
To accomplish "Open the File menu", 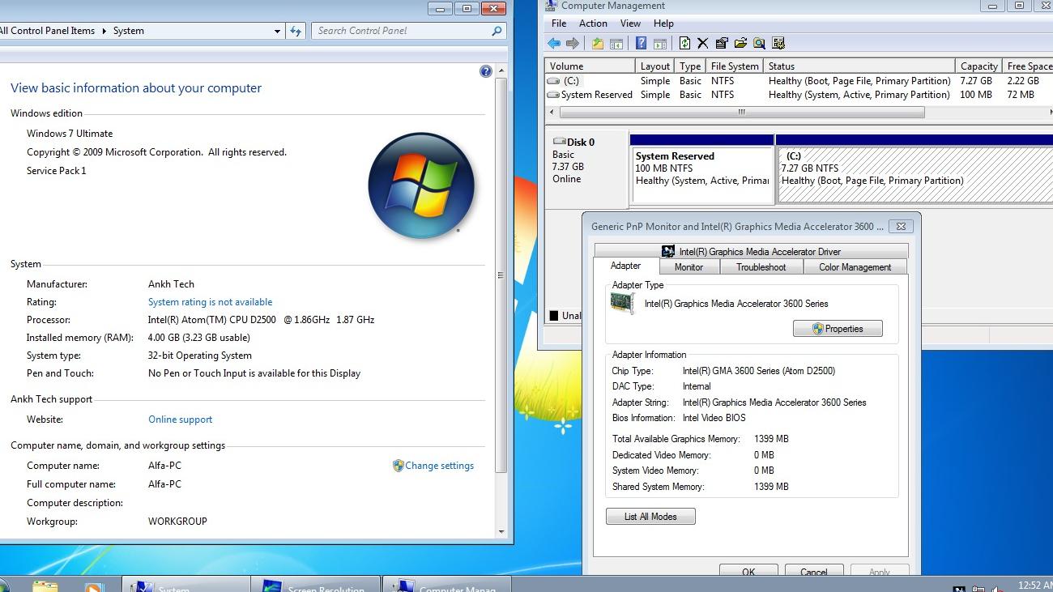I will click(x=559, y=23).
